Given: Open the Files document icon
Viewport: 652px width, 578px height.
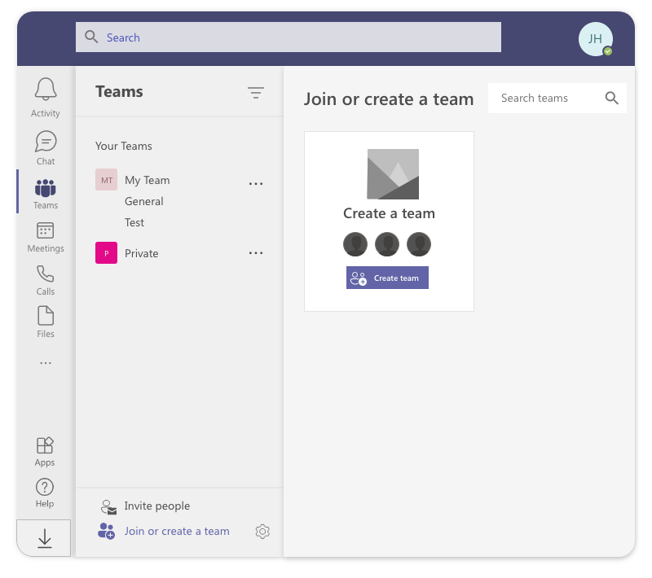Looking at the screenshot, I should [x=46, y=316].
